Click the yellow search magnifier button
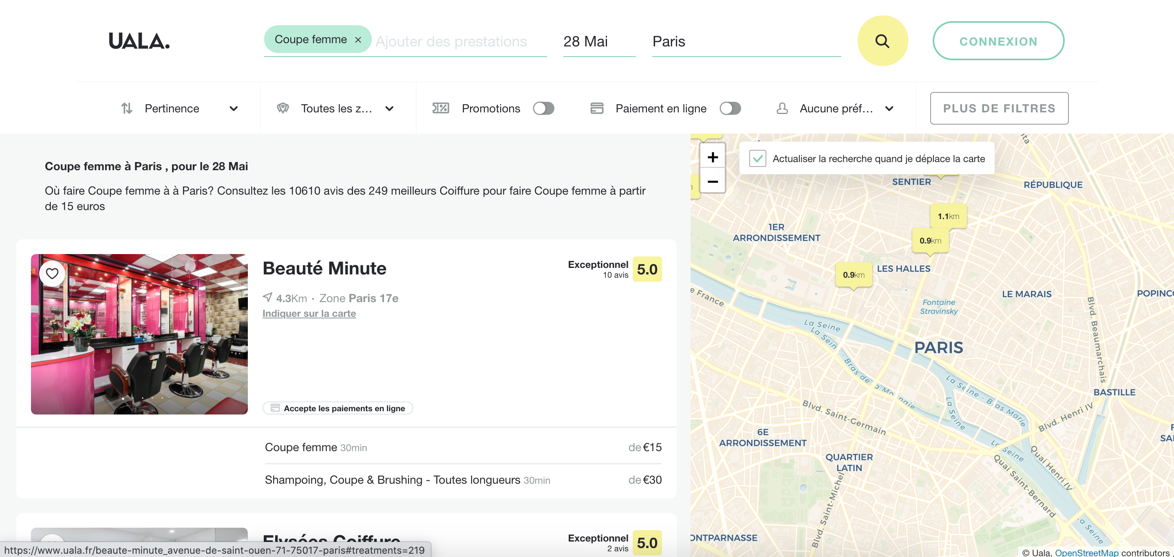 [882, 41]
